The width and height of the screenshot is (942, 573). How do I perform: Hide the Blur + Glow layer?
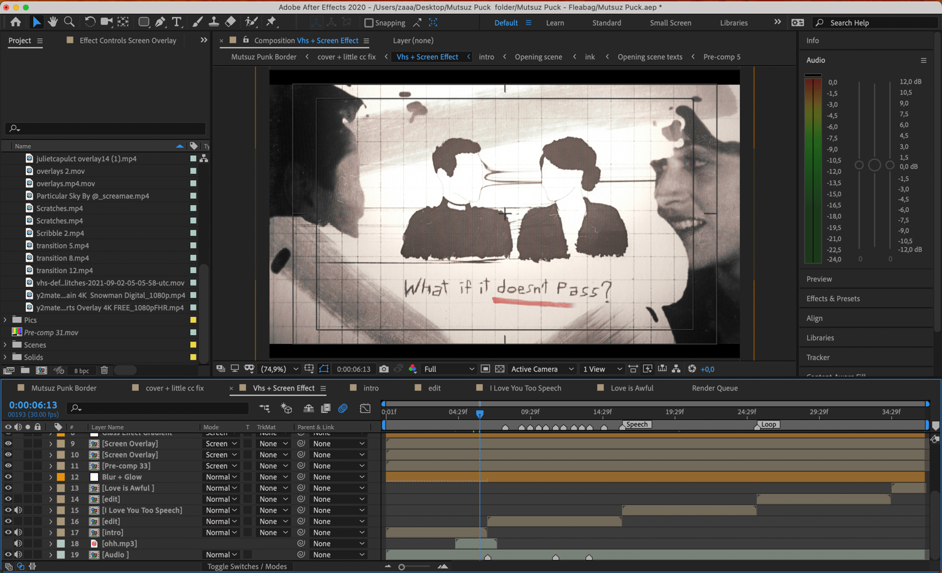[8, 477]
